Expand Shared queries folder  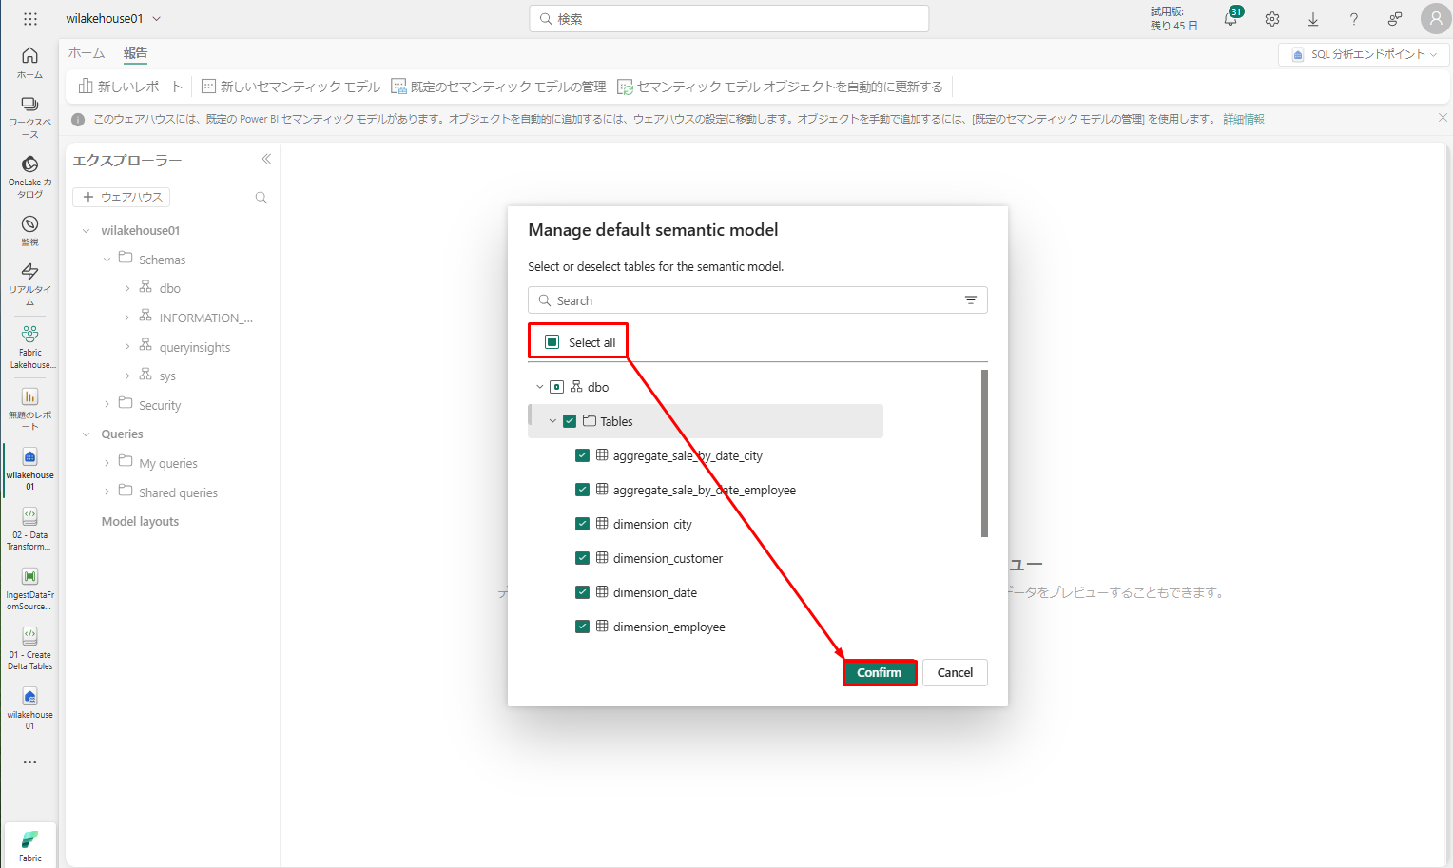pyautogui.click(x=107, y=492)
